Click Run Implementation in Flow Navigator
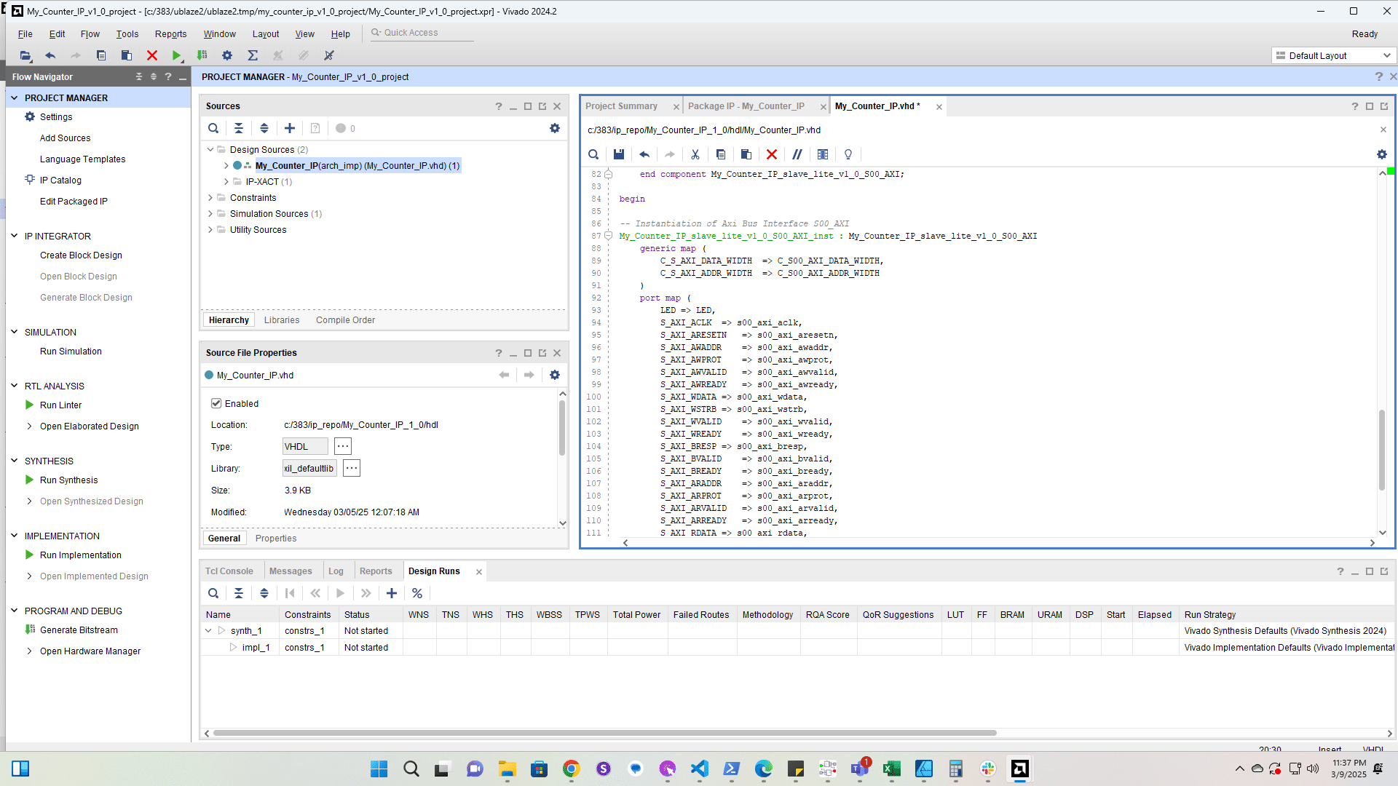 [80, 555]
